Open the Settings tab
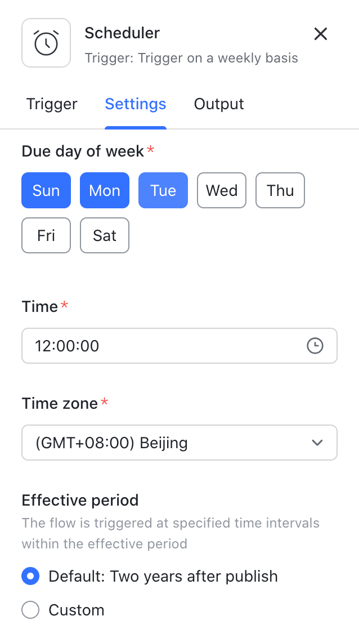The width and height of the screenshot is (359, 643). (x=135, y=104)
